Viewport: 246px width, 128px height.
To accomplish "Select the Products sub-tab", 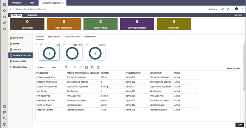I will point(40,37).
